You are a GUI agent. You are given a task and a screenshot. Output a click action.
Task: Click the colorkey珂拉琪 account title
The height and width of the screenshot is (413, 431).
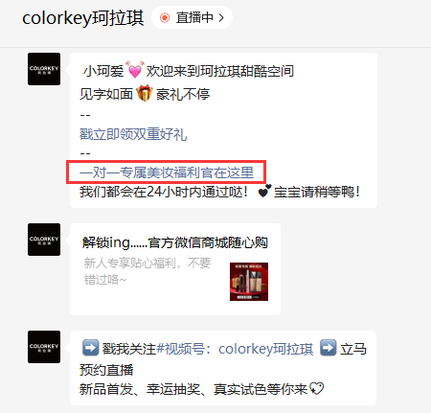[83, 18]
